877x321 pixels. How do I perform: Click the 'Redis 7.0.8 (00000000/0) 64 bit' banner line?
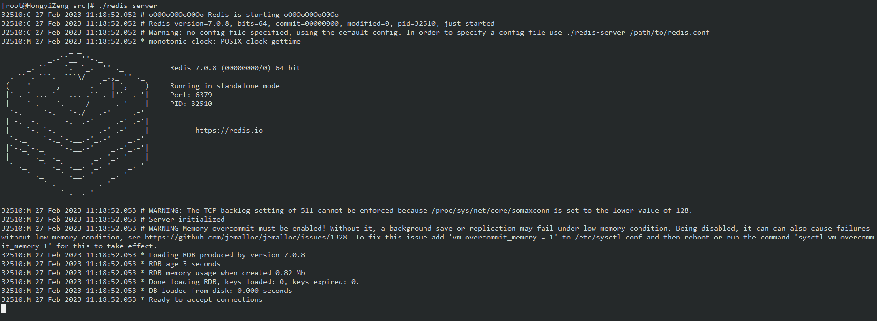pyautogui.click(x=235, y=68)
